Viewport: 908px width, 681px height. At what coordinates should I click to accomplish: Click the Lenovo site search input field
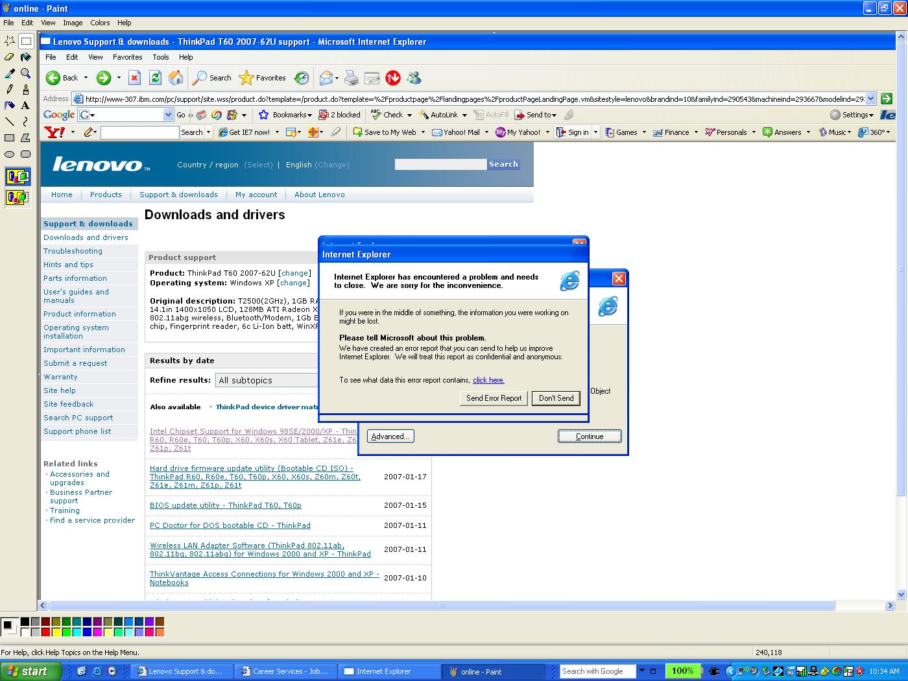(440, 165)
